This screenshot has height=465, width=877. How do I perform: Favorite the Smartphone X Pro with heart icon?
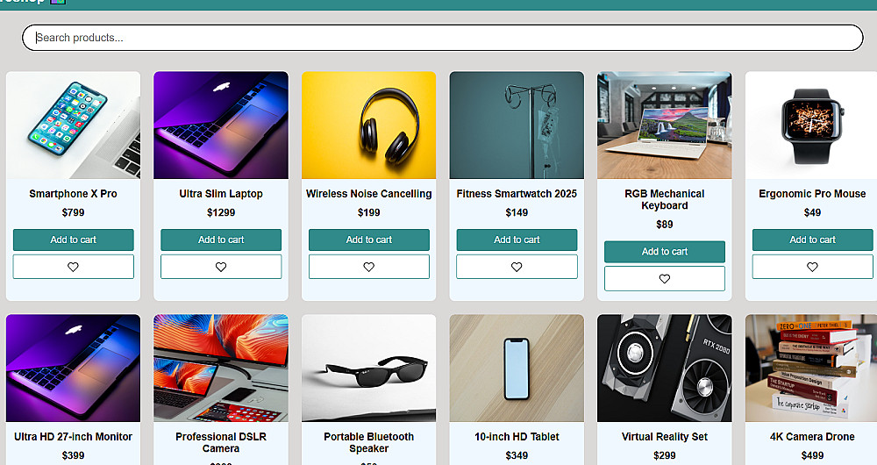click(74, 267)
